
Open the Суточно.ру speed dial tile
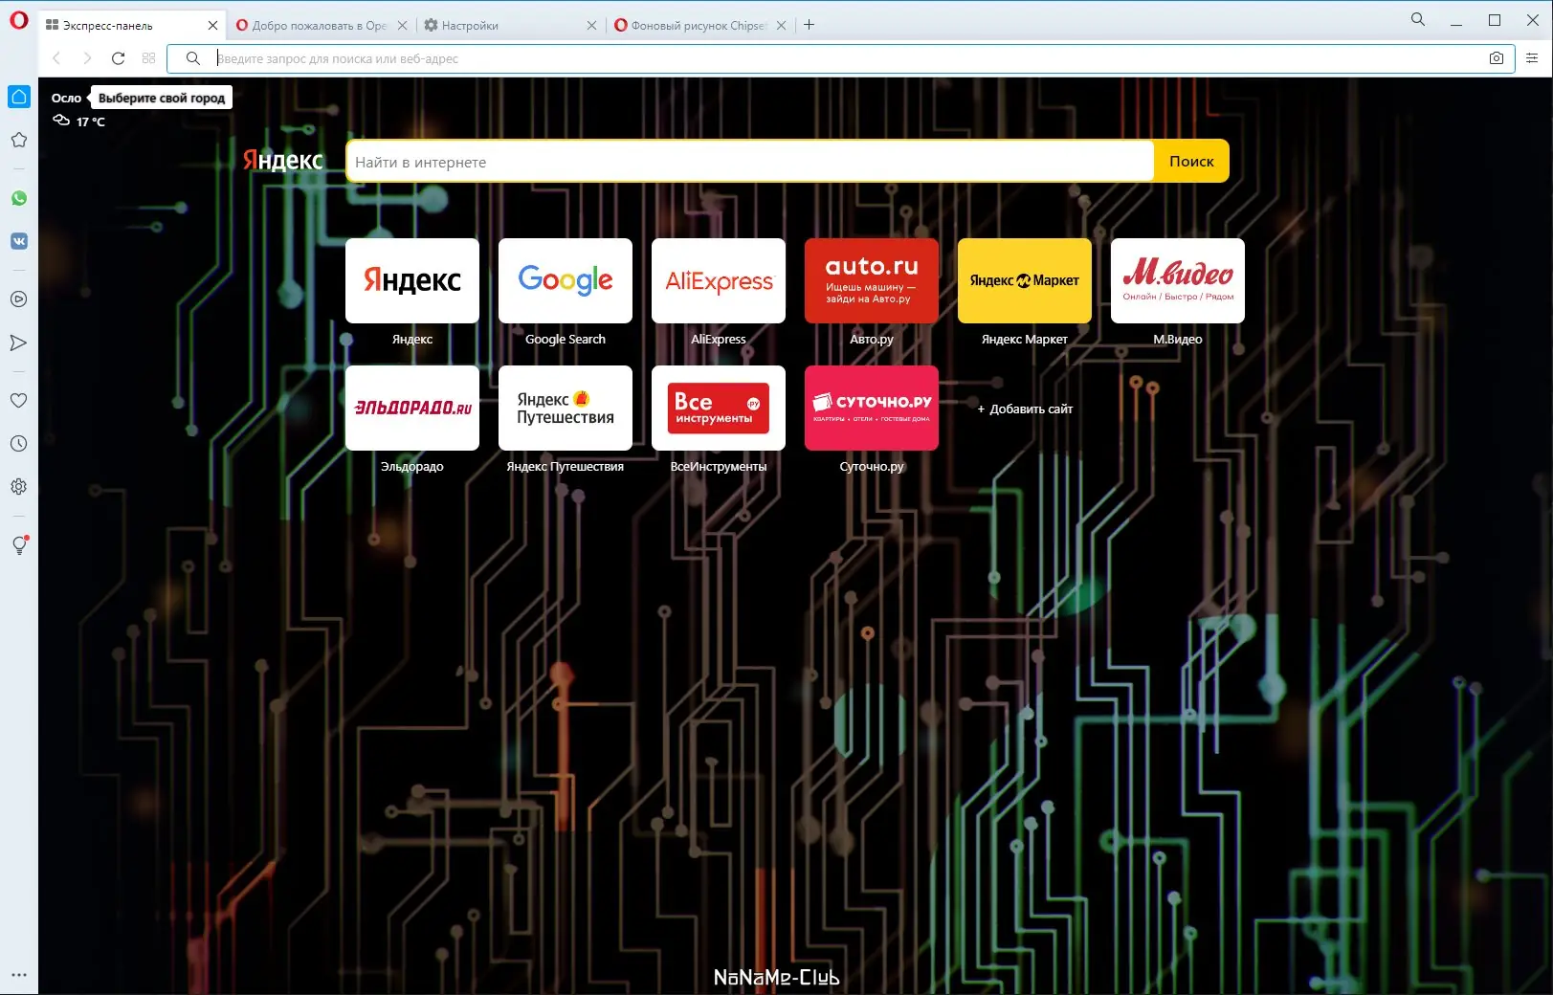[872, 408]
